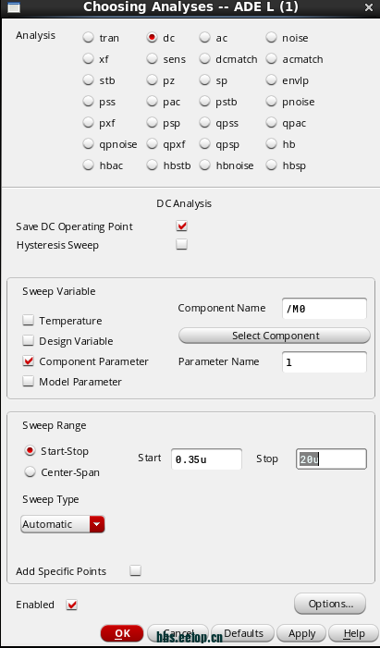The width and height of the screenshot is (380, 648).
Task: Select pnoise analysis
Action: (x=271, y=102)
